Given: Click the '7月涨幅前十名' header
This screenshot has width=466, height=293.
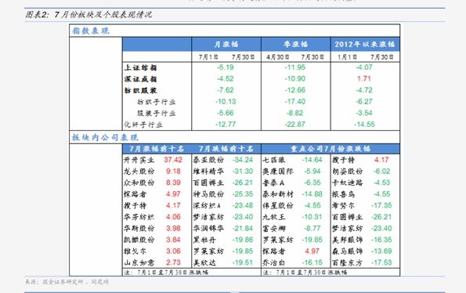Looking at the screenshot, I should (157, 149).
